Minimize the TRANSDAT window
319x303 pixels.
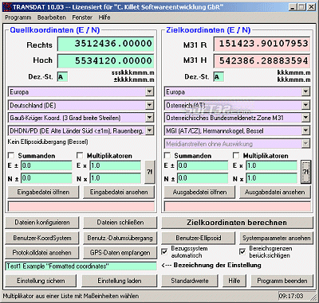pos(293,7)
